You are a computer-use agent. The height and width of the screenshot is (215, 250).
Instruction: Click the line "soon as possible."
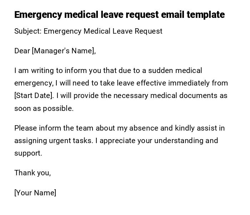tap(44, 108)
